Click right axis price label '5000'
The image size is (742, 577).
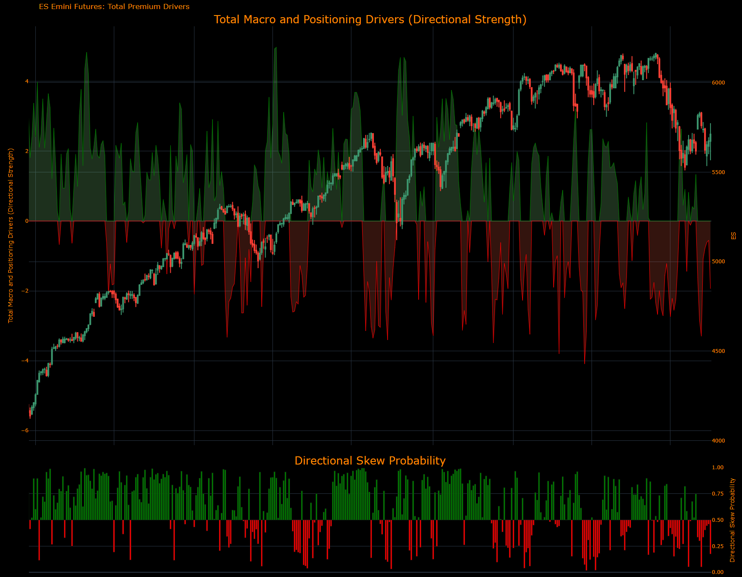(718, 262)
